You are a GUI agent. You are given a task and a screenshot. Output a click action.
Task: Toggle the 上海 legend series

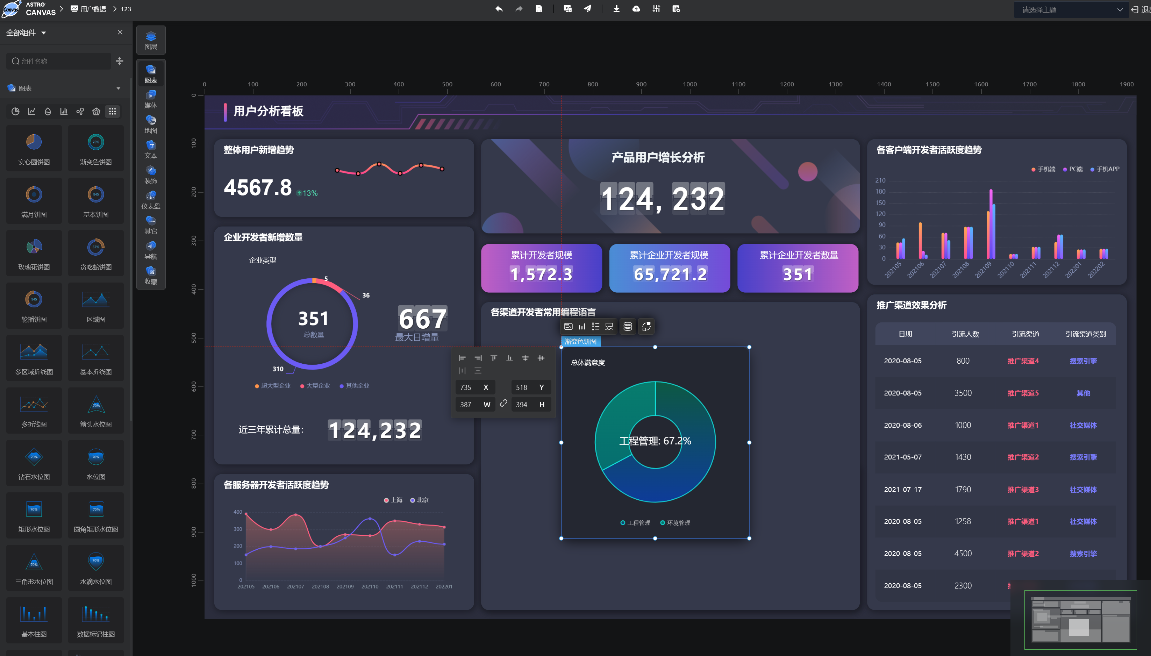tap(393, 500)
